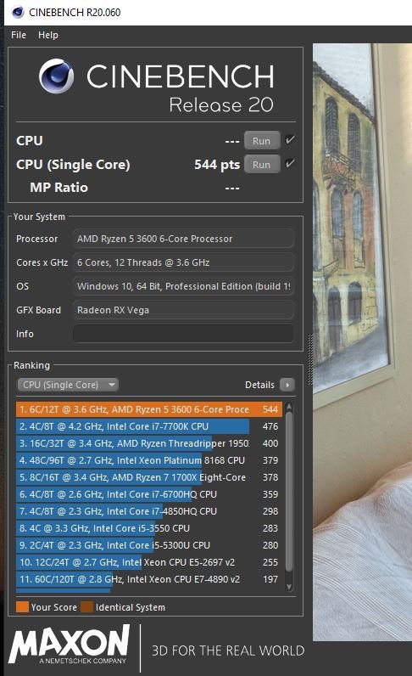Open the File menu

19,35
